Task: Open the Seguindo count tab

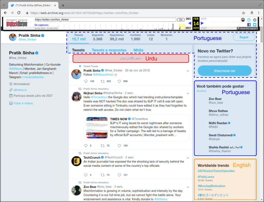Action: pos(98,37)
